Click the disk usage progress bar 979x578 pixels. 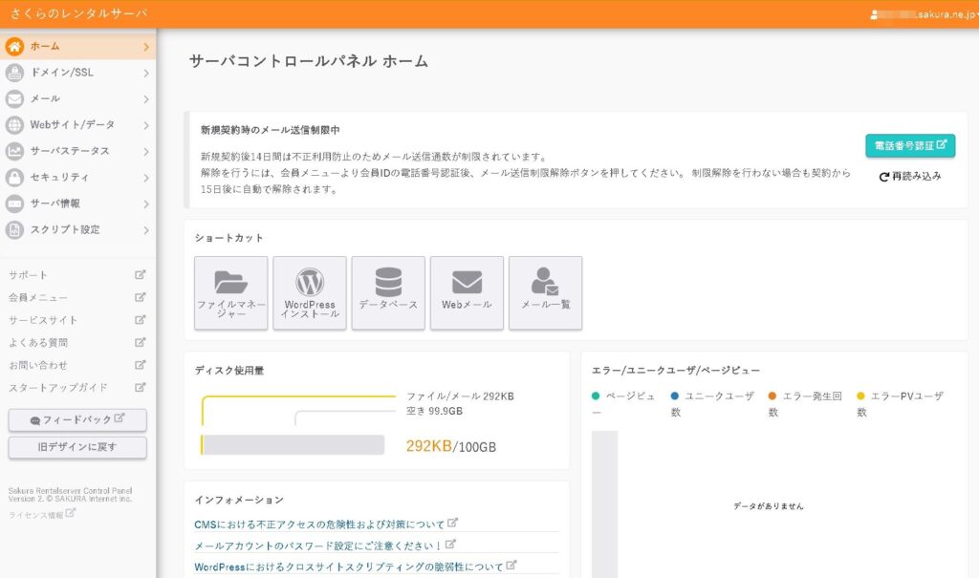coord(293,445)
